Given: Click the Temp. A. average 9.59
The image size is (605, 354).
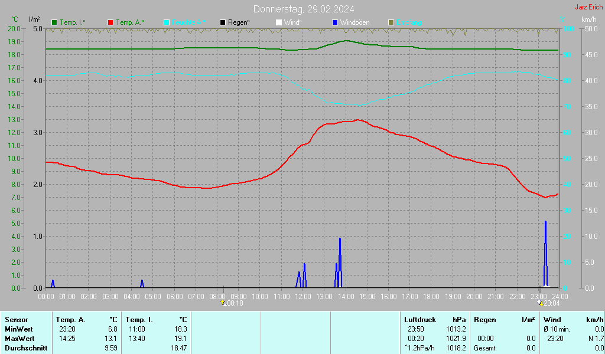Looking at the screenshot, I should click(111, 348).
